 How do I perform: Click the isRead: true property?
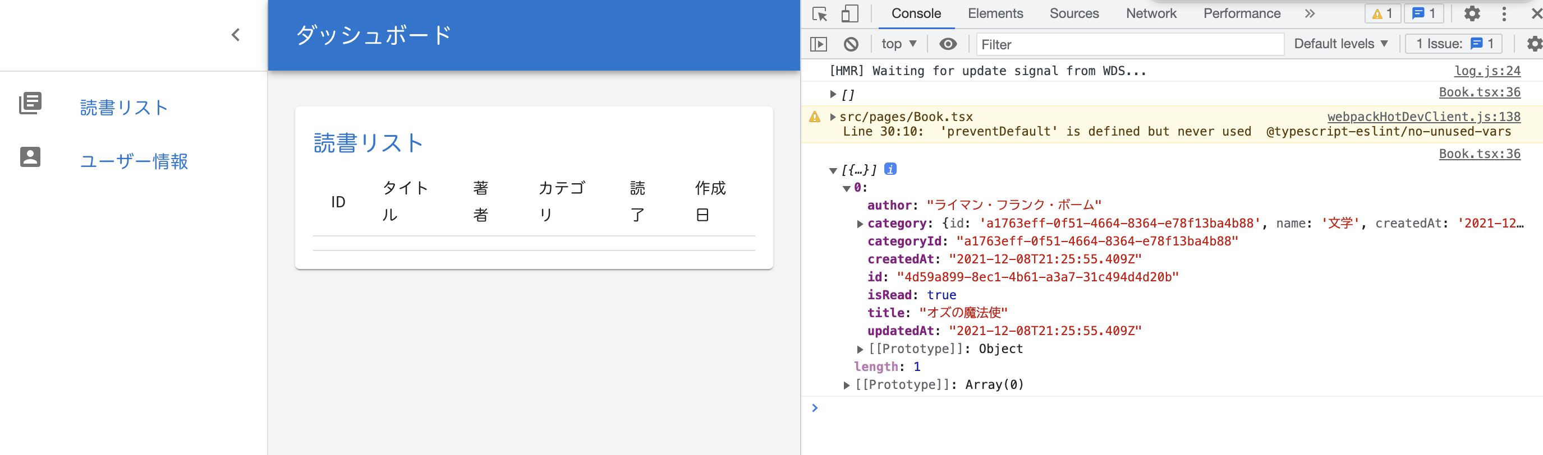912,295
